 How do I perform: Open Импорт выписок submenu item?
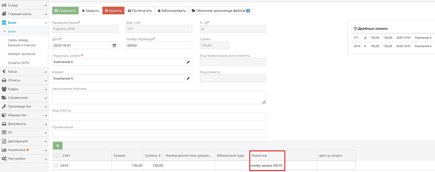[22, 54]
